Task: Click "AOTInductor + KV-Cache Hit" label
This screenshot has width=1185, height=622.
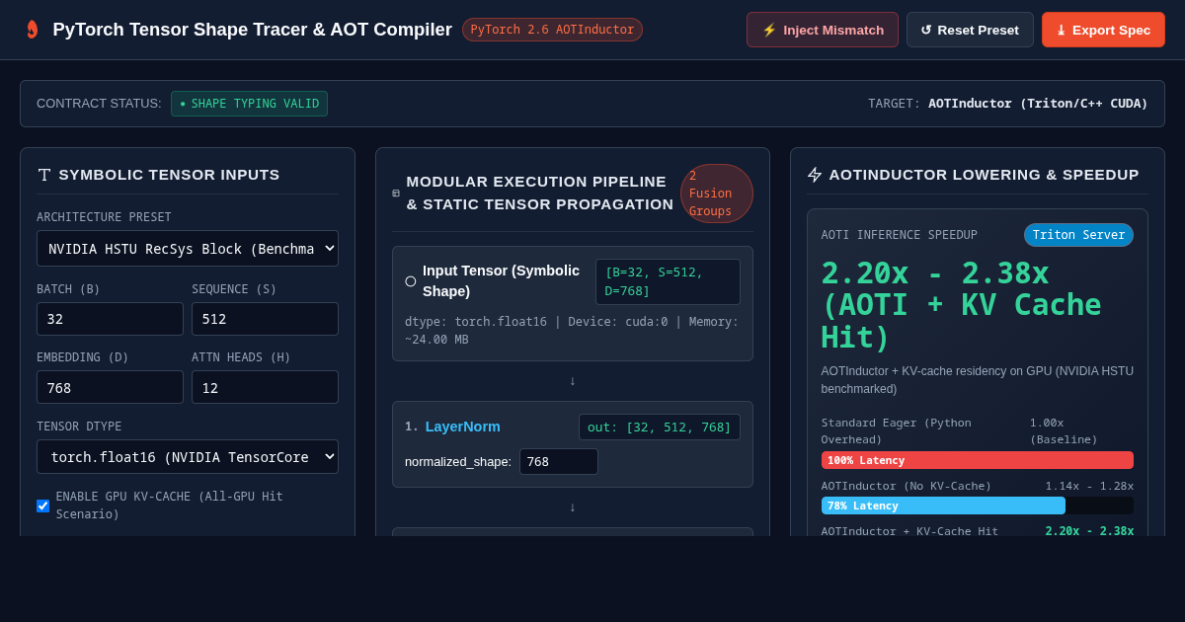Action: (x=909, y=531)
